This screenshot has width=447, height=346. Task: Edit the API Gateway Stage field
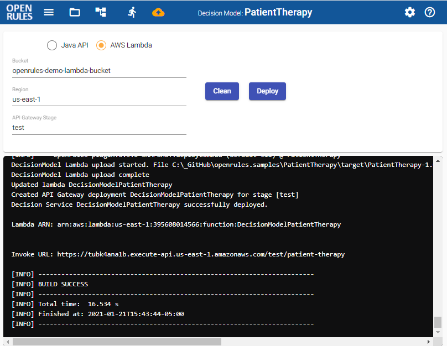[x=99, y=128]
